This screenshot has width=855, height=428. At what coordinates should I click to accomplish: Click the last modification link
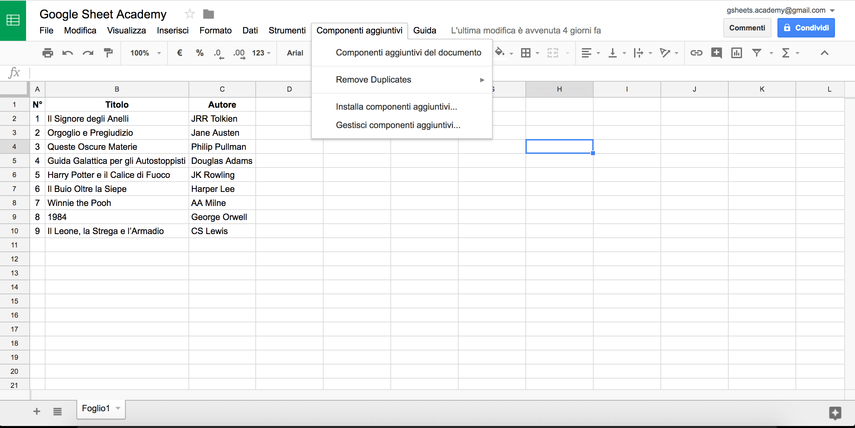coord(526,30)
